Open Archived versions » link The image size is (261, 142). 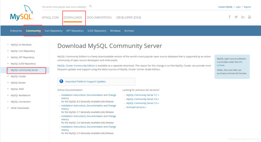click(x=136, y=107)
